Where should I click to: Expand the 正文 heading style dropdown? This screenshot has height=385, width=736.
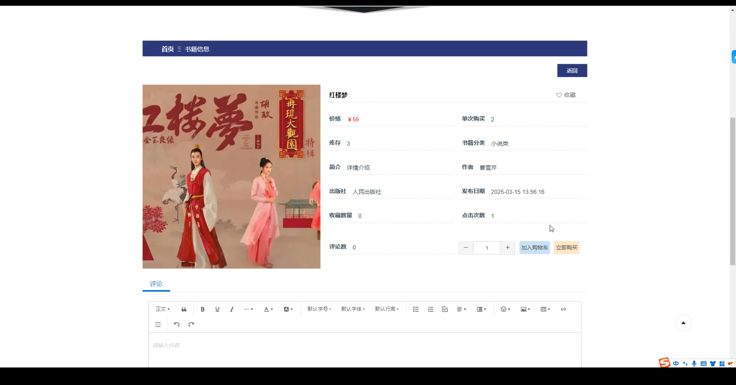point(162,309)
